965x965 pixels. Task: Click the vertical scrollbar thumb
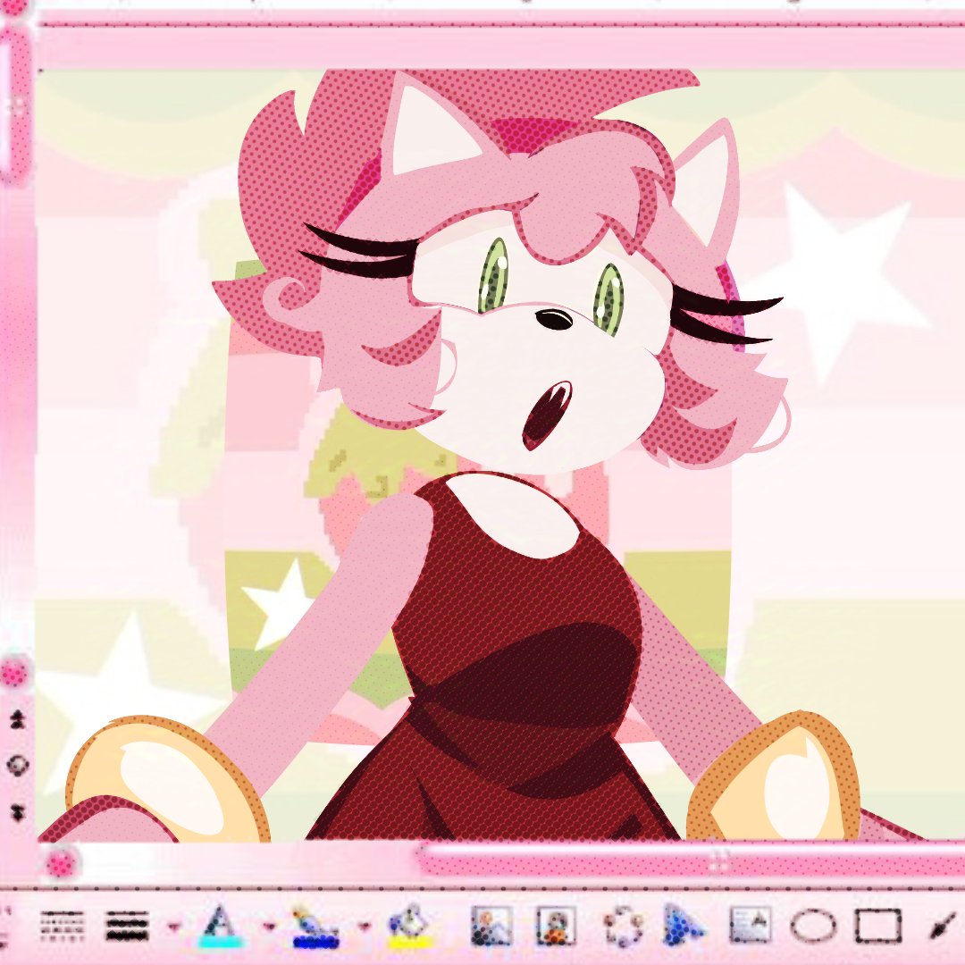15,105
